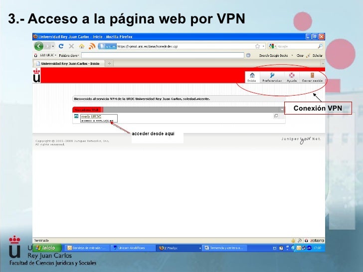This screenshot has width=363, height=272.
Task: Switch to Unicorn WorkFlows taskbar item
Action: click(132, 248)
